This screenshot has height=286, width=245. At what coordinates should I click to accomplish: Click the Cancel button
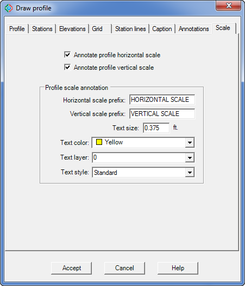124,268
